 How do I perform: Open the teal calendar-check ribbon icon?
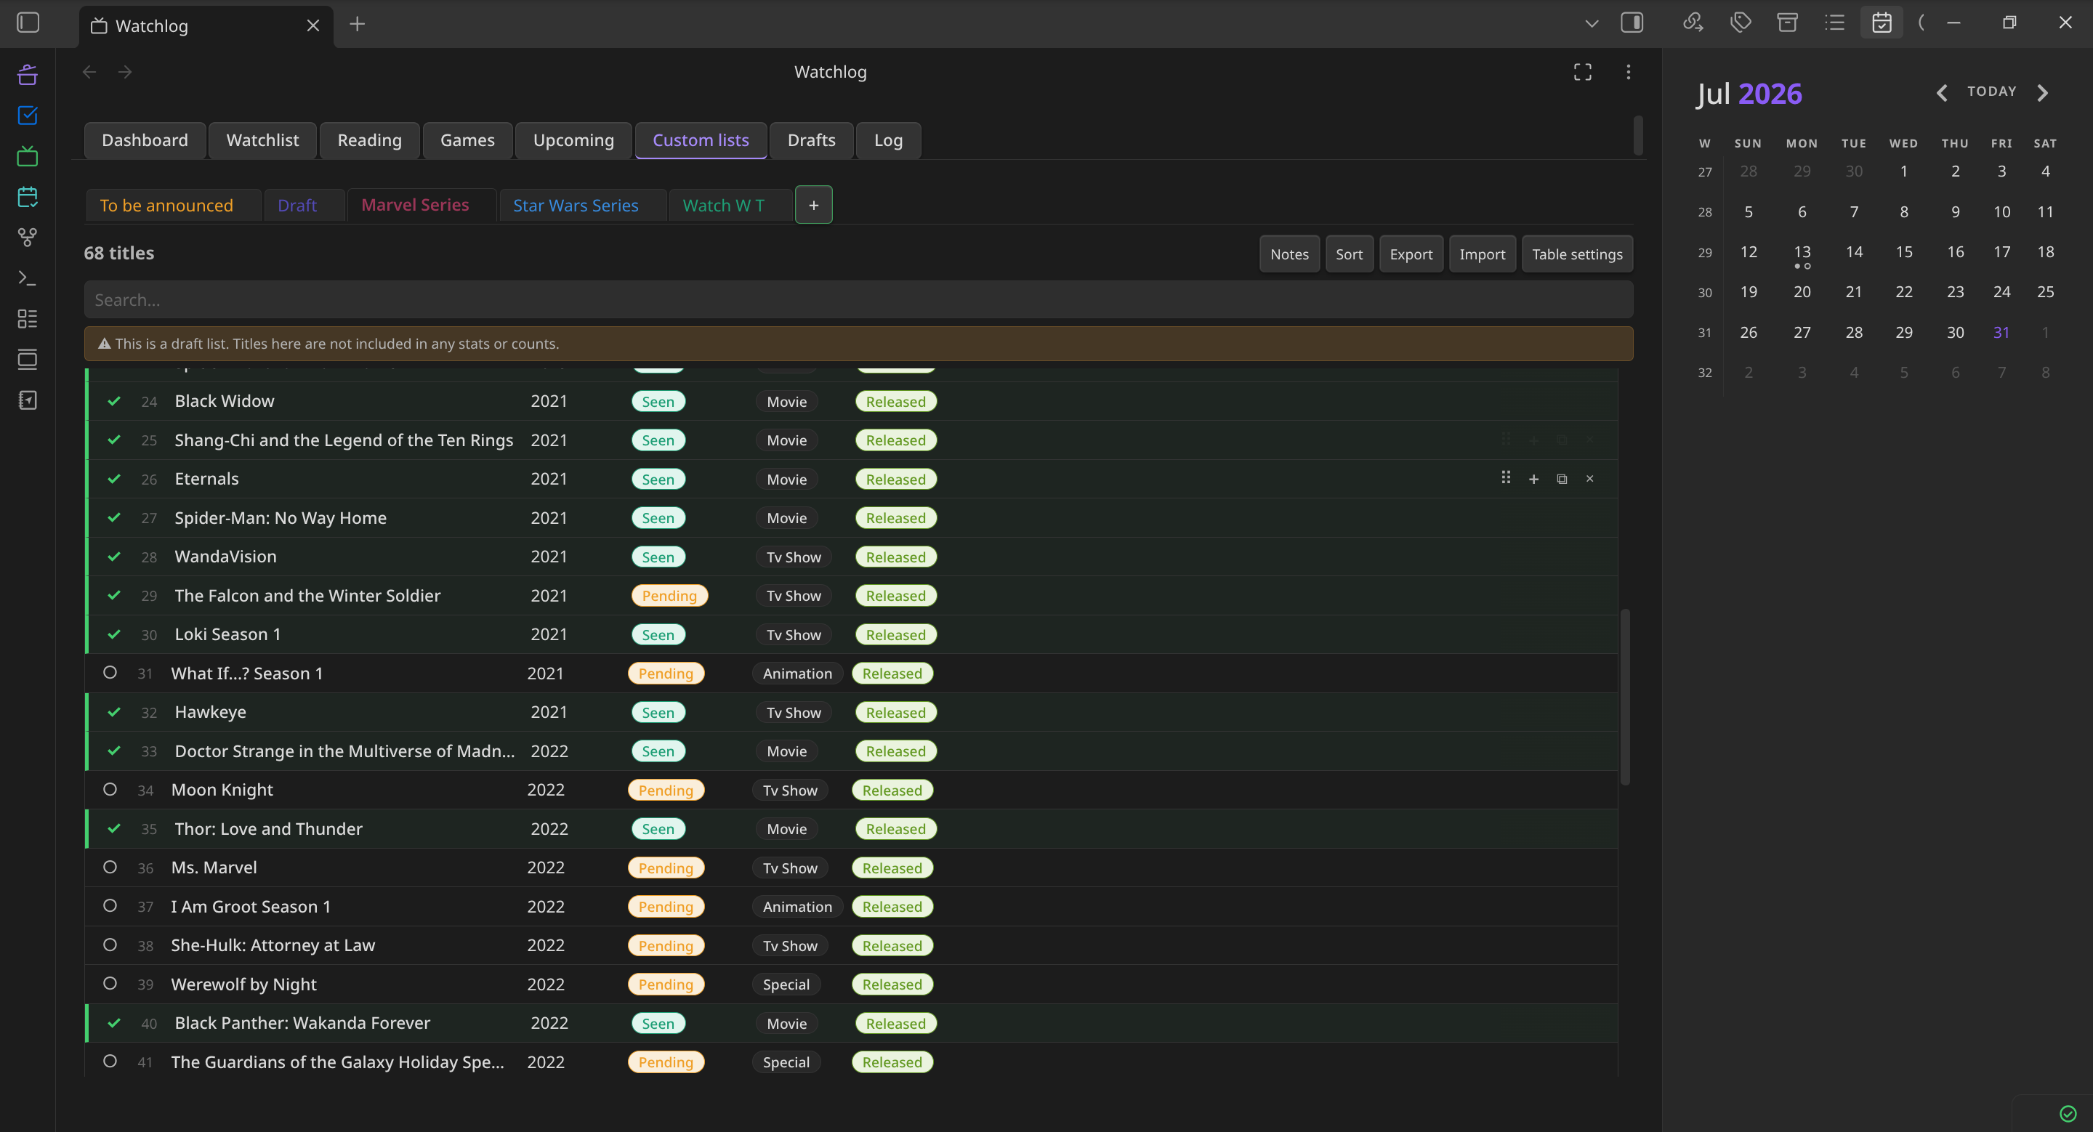click(x=28, y=196)
